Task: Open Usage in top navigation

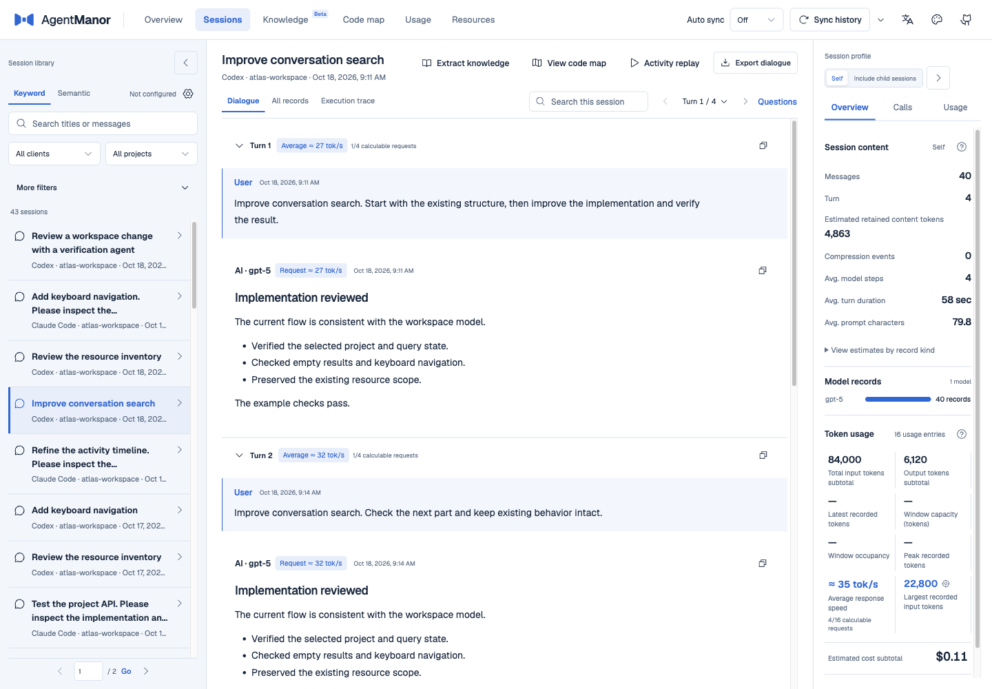Action: (x=418, y=20)
